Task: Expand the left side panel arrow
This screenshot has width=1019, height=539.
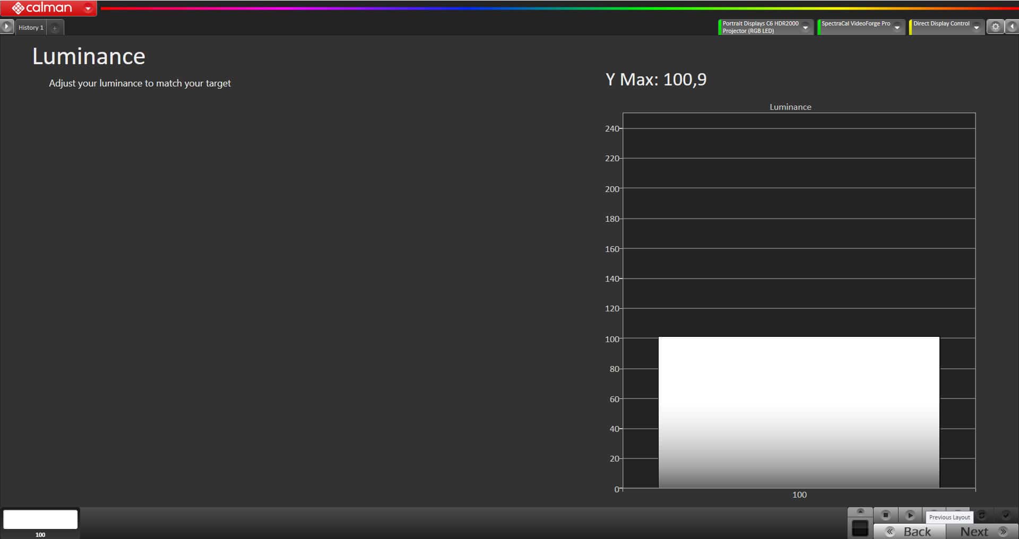Action: (x=6, y=27)
